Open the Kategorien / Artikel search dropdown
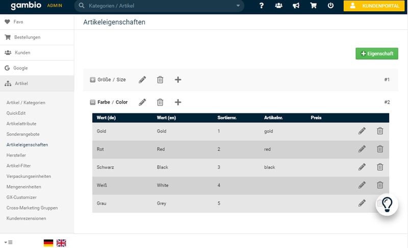 [x=237, y=6]
